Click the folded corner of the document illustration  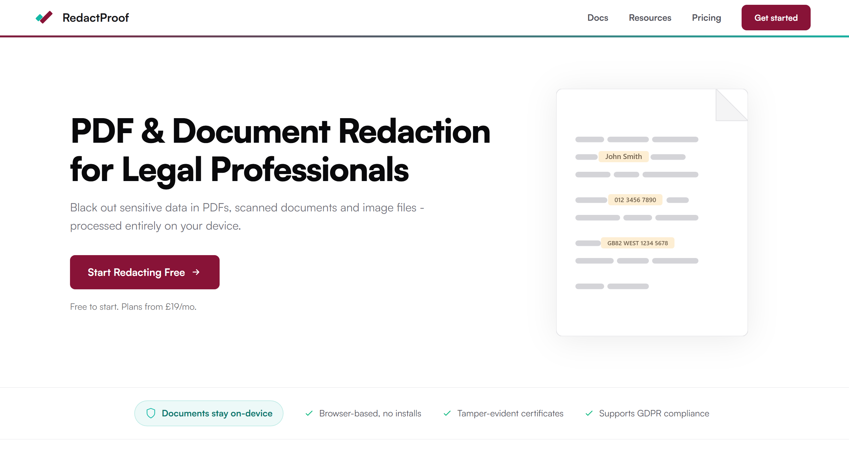coord(731,105)
